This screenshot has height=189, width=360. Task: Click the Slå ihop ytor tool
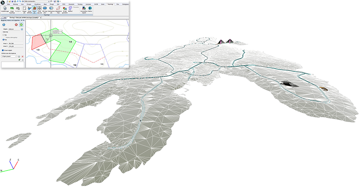(x=45, y=9)
